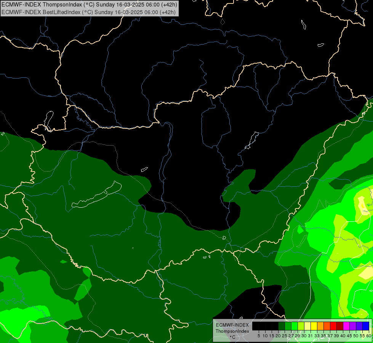Click the orange-red 35-37 legend swatch
Viewport: 373px width, 343px height.
327,326
